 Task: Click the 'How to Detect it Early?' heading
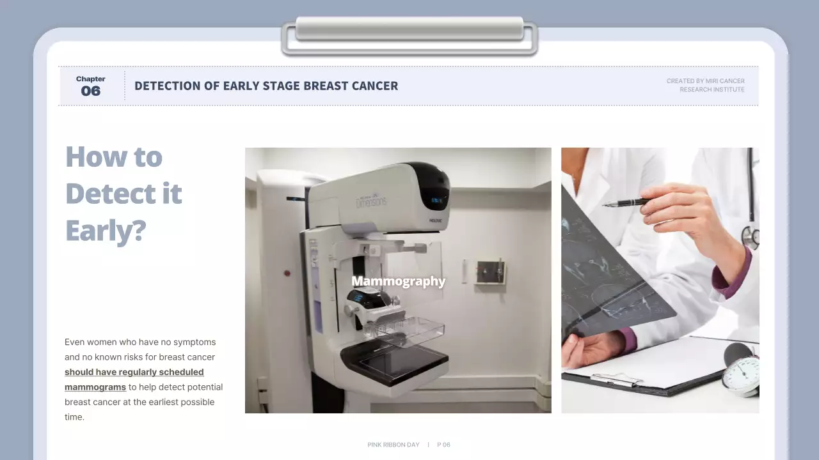(123, 194)
